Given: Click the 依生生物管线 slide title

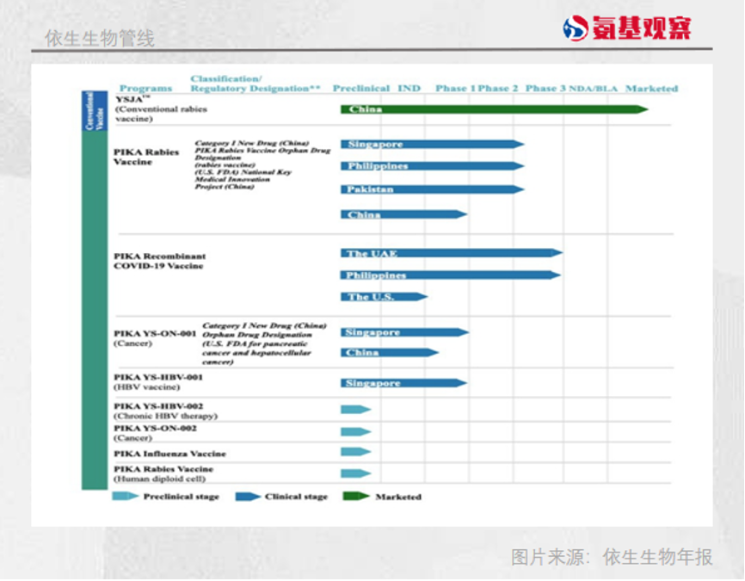Looking at the screenshot, I should coord(100,38).
